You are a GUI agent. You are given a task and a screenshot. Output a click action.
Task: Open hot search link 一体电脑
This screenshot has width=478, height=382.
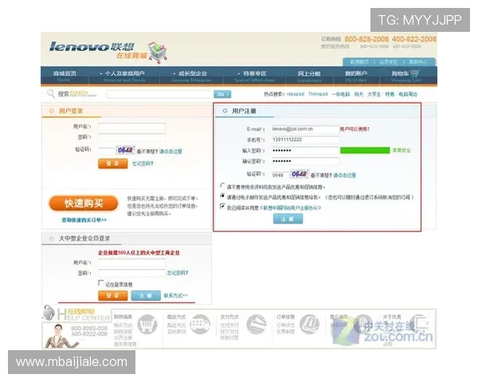pyautogui.click(x=340, y=94)
